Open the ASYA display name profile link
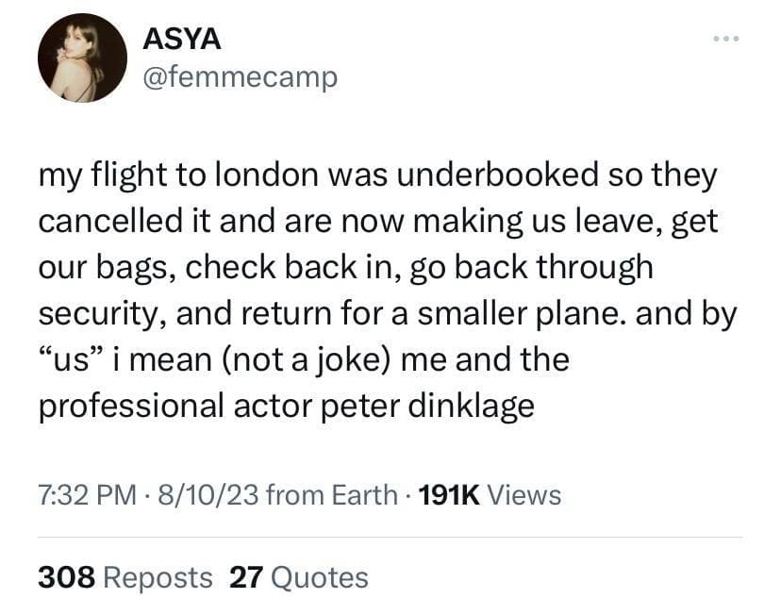 pos(182,41)
